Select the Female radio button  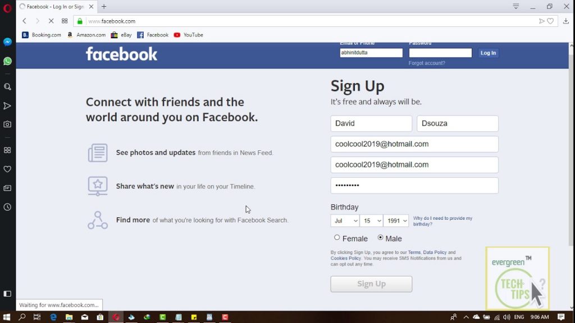[337, 238]
